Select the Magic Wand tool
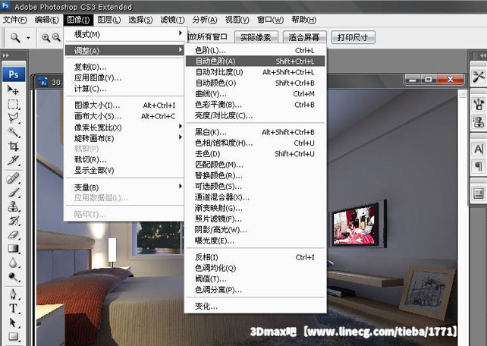Screen dimensions: 487x346 coord(13,132)
